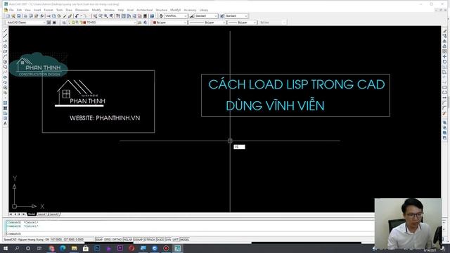The image size is (450, 253).
Task: Select the Erase tool in Modify toolbar
Action: click(x=444, y=31)
